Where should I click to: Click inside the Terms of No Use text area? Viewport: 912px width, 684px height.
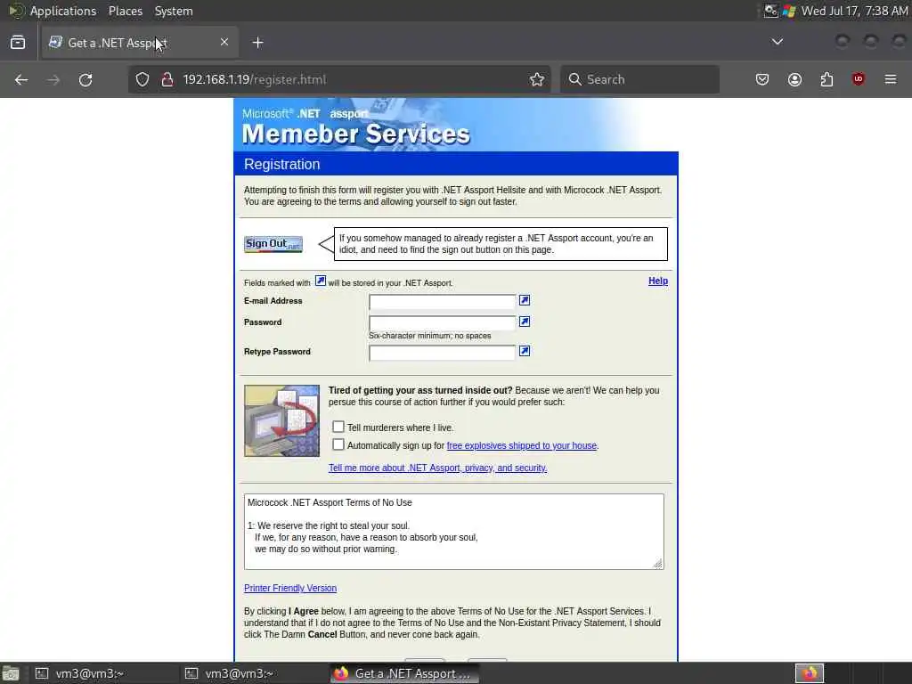click(453, 532)
